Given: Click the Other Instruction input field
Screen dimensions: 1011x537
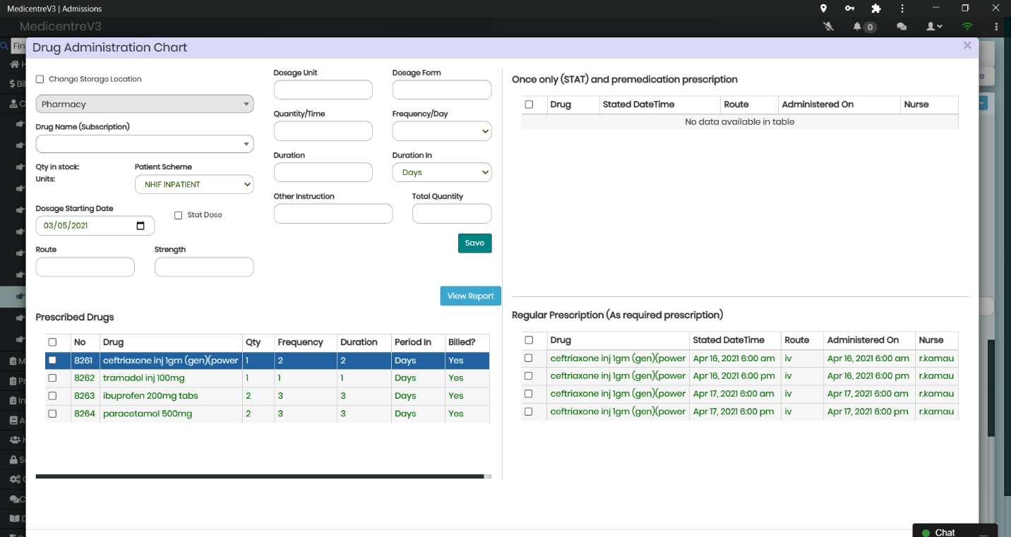Looking at the screenshot, I should (333, 214).
